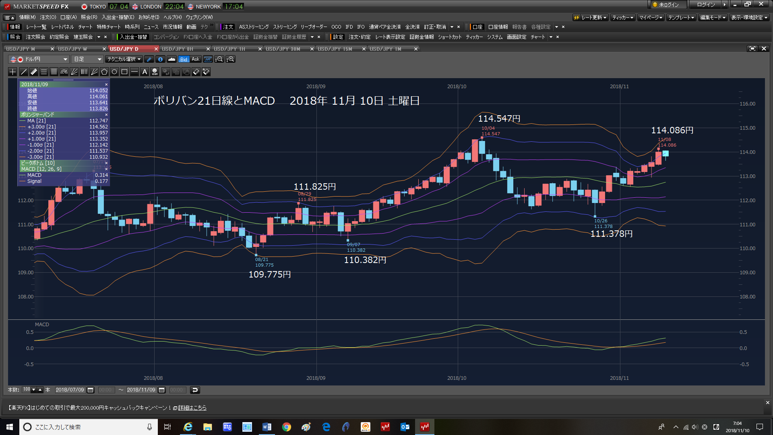Increase bar count with up stepper
773x435 pixels.
point(40,390)
